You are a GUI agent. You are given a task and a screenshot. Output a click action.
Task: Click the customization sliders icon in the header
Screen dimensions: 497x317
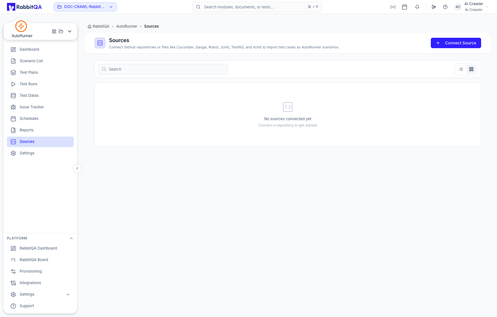pyautogui.click(x=434, y=7)
